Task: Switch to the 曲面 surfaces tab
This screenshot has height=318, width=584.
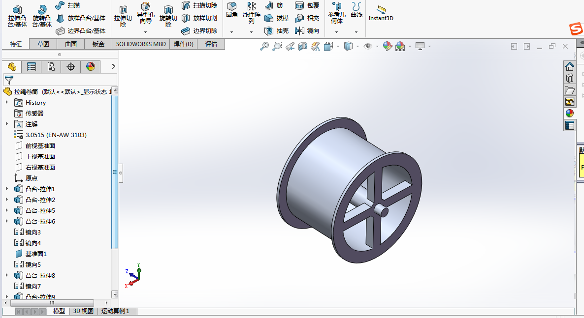Action: click(71, 44)
